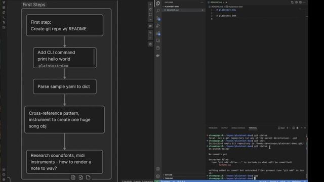Viewport: 324px width, 182px height.
Task: Click the zoom-to-fit canvas control
Action: tap(150, 15)
